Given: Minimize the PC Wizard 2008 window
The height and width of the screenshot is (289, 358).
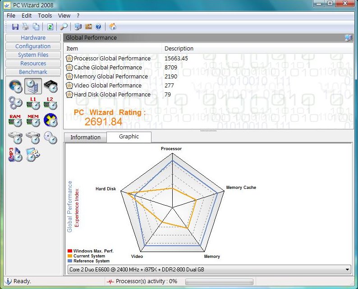Looking at the screenshot, I should 319,3.
